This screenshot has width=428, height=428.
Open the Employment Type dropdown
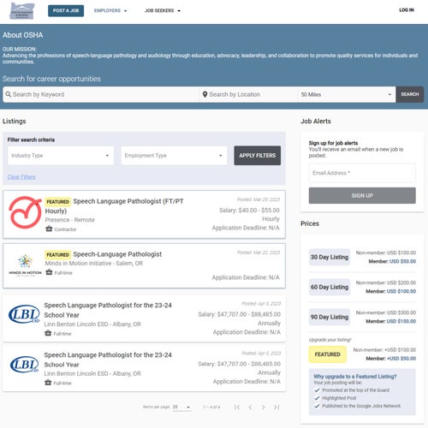[x=174, y=156]
